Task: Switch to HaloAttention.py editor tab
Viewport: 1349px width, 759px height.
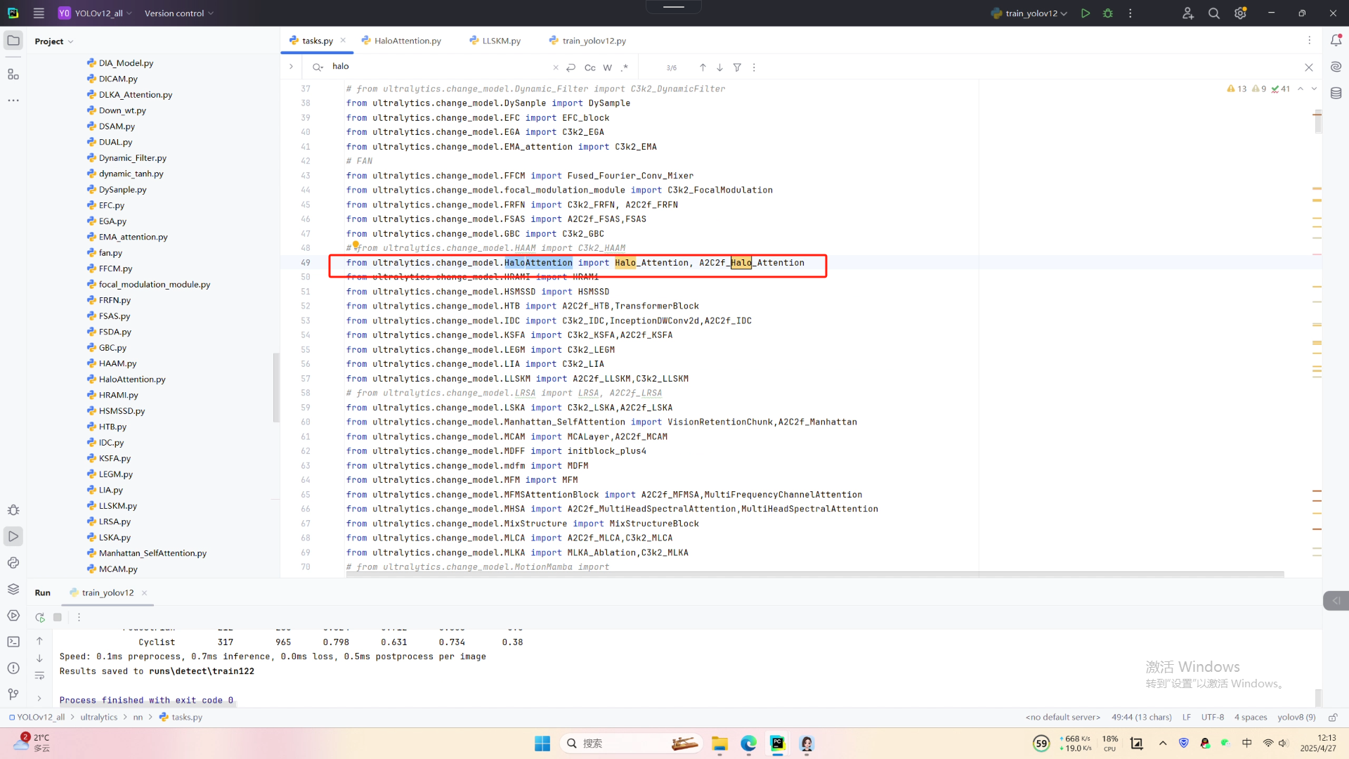Action: coord(407,41)
